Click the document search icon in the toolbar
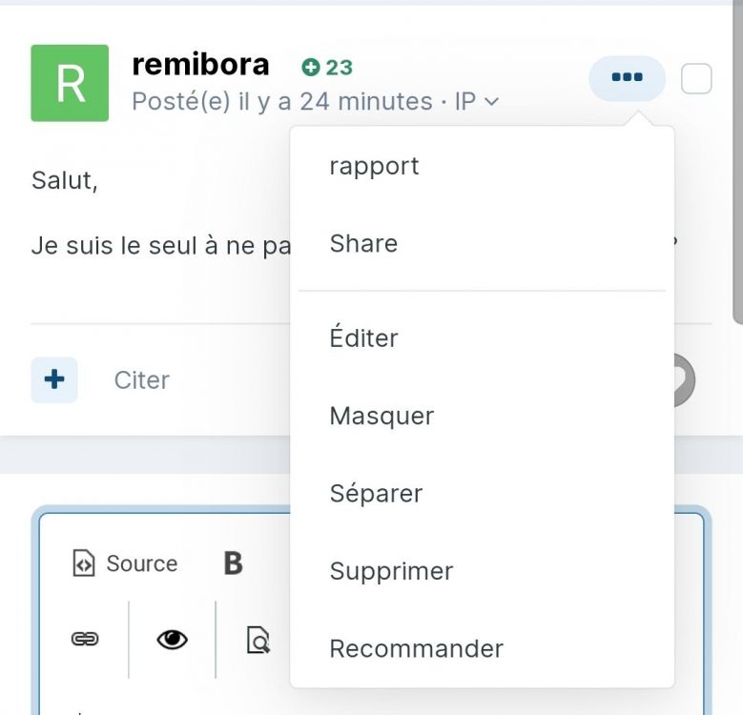Image resolution: width=743 pixels, height=715 pixels. coord(258,640)
